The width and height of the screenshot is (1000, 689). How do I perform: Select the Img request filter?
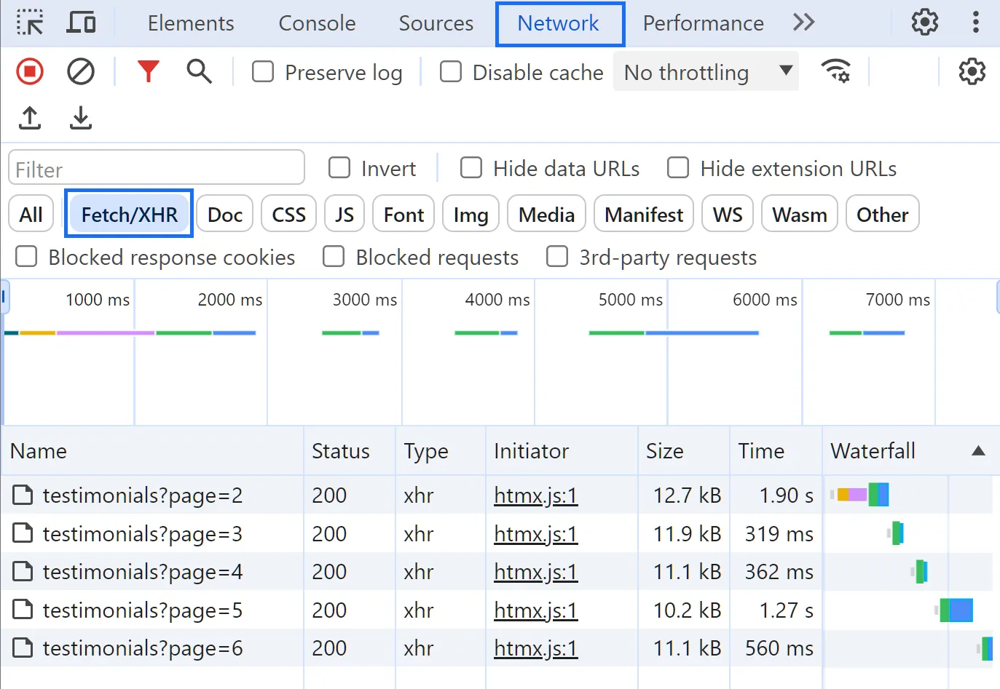(471, 213)
